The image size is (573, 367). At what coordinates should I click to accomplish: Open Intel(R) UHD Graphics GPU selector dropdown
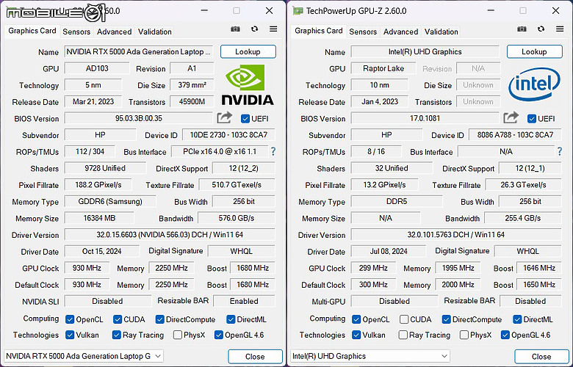pos(370,356)
